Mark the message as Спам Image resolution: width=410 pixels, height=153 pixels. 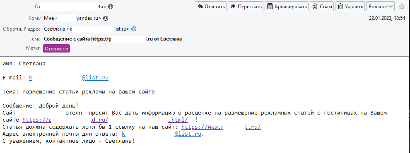322,7
